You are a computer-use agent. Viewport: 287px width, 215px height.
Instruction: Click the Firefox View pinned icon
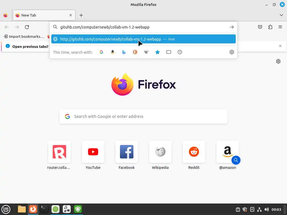(6, 15)
